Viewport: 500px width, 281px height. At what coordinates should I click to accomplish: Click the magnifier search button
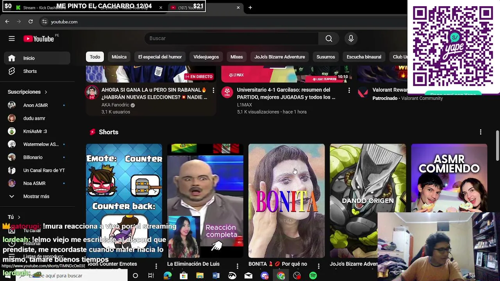coord(329,38)
